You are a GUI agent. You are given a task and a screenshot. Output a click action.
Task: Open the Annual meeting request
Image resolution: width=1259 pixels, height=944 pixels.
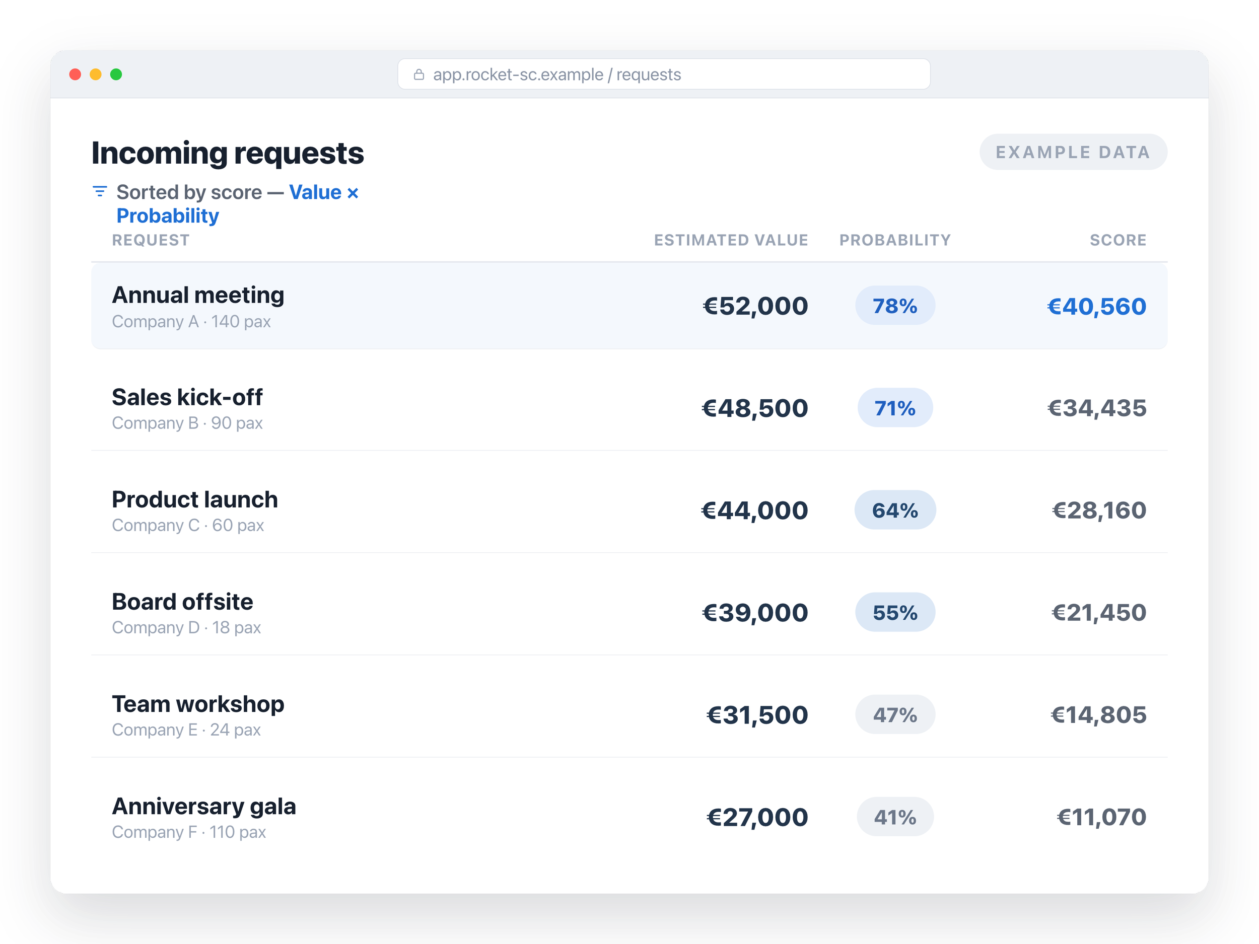pyautogui.click(x=629, y=306)
